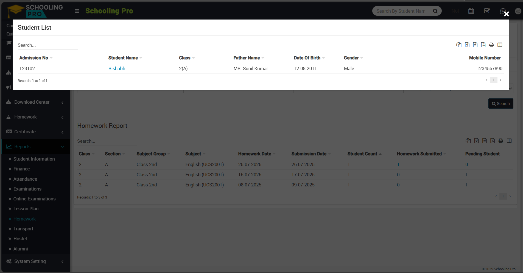Go to Student List next page arrow
This screenshot has height=273, width=523.
501,80
